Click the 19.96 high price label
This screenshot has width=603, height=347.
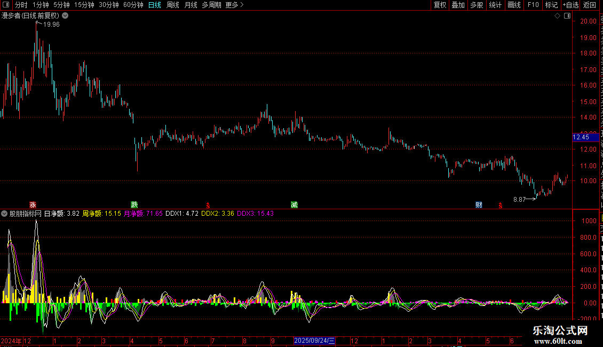click(x=51, y=24)
